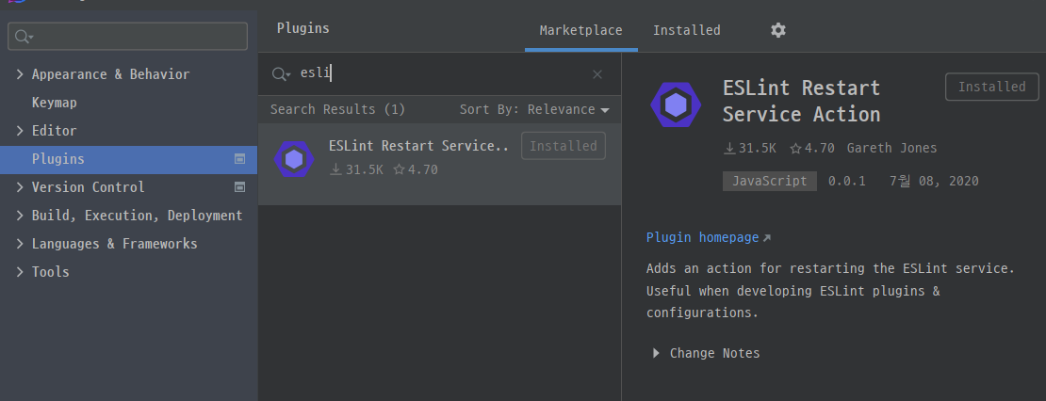
Task: Switch to the Installed tab
Action: pyautogui.click(x=686, y=30)
